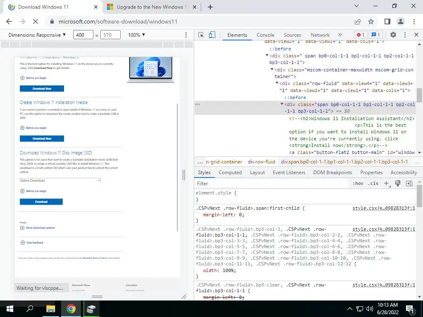Open the Computed styles tab
423x317 pixels.
(x=230, y=173)
